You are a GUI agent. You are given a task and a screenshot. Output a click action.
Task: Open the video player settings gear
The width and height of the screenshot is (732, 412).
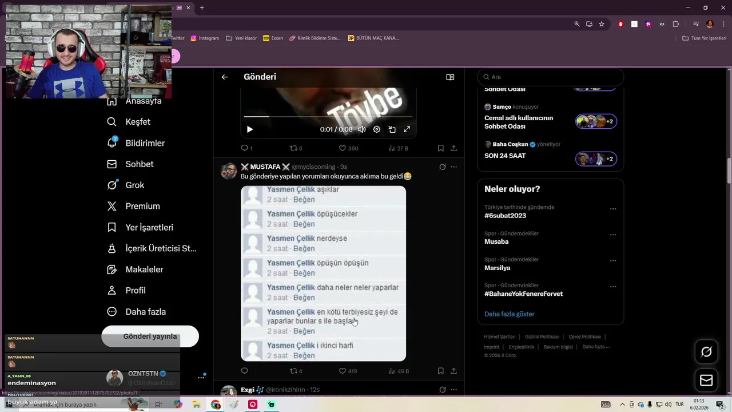click(x=376, y=129)
